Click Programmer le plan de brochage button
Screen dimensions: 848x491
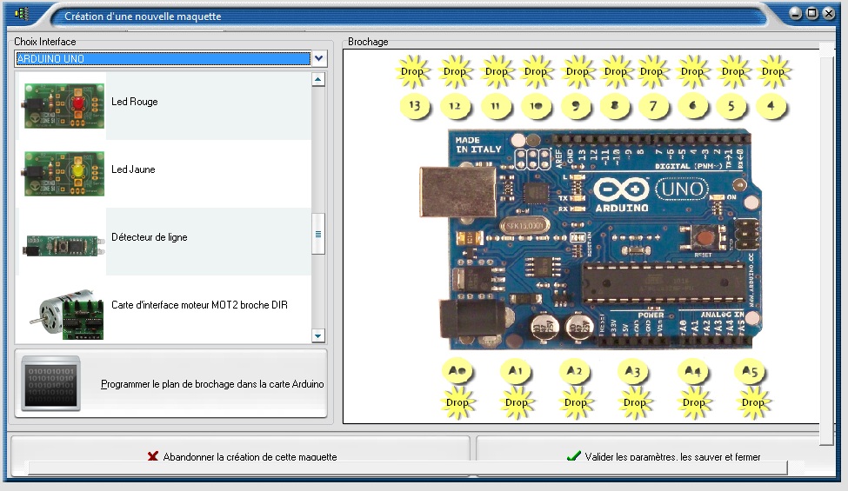pyautogui.click(x=212, y=384)
